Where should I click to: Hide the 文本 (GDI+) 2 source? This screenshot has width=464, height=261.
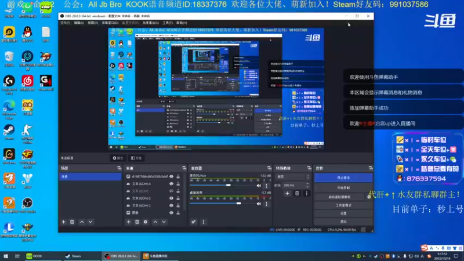171,205
